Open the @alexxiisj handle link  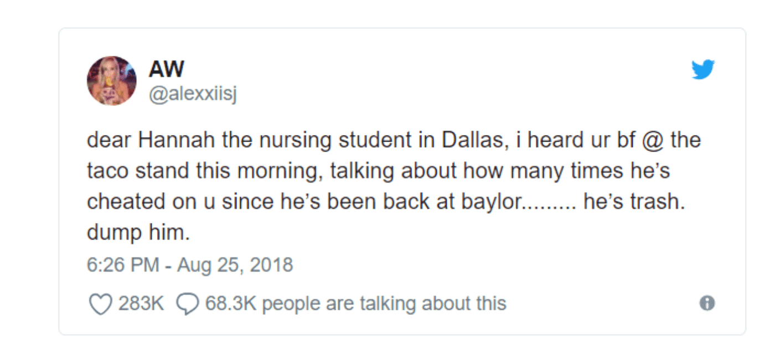pos(192,95)
